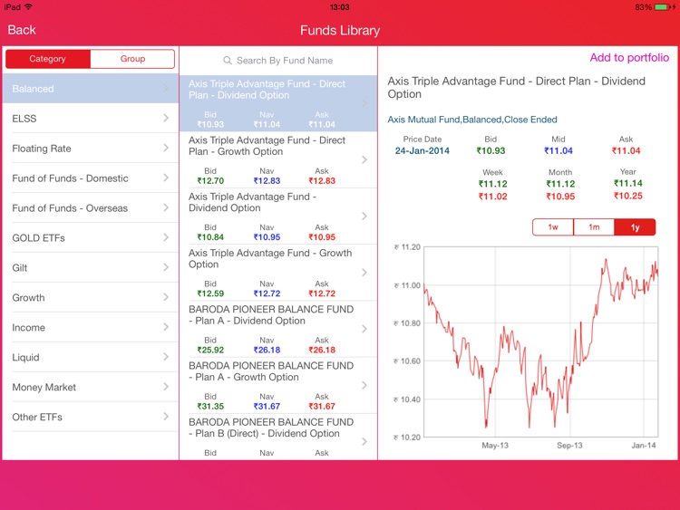Expand the Growth row chevron
This screenshot has height=510, width=680.
coord(166,297)
